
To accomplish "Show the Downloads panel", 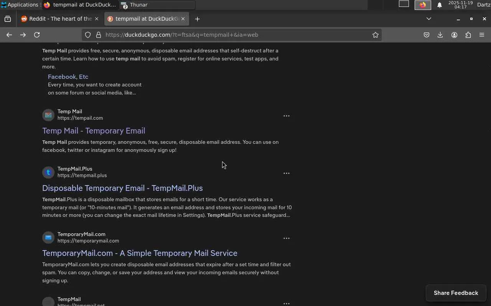I will tap(440, 35).
